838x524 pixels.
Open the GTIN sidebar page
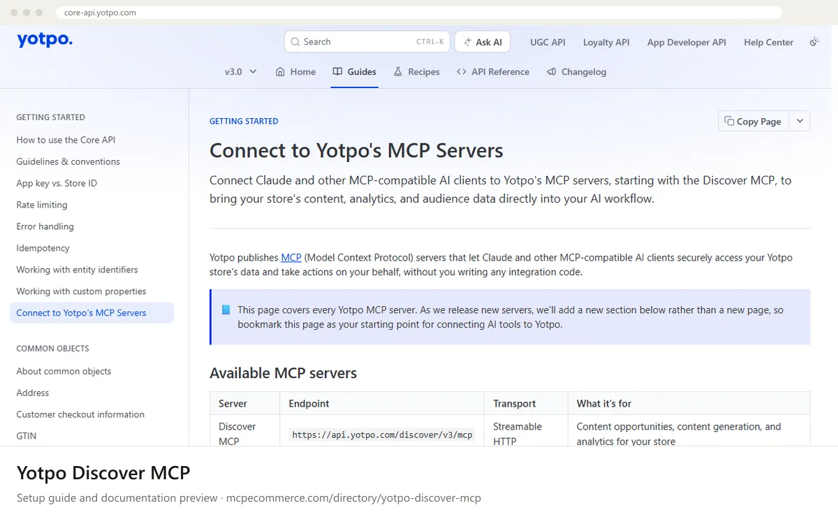[x=27, y=436]
